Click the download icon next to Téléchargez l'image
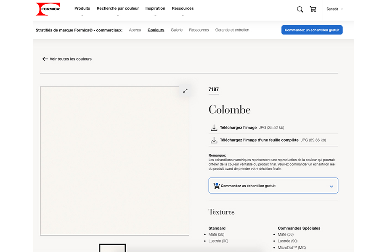The height and width of the screenshot is (252, 387). 214,128
